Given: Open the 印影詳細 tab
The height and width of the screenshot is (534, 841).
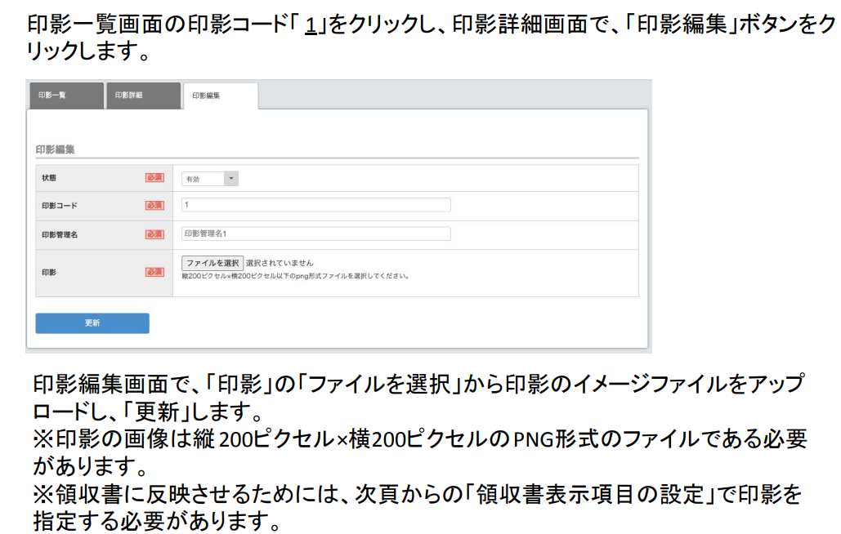Looking at the screenshot, I should (x=142, y=96).
